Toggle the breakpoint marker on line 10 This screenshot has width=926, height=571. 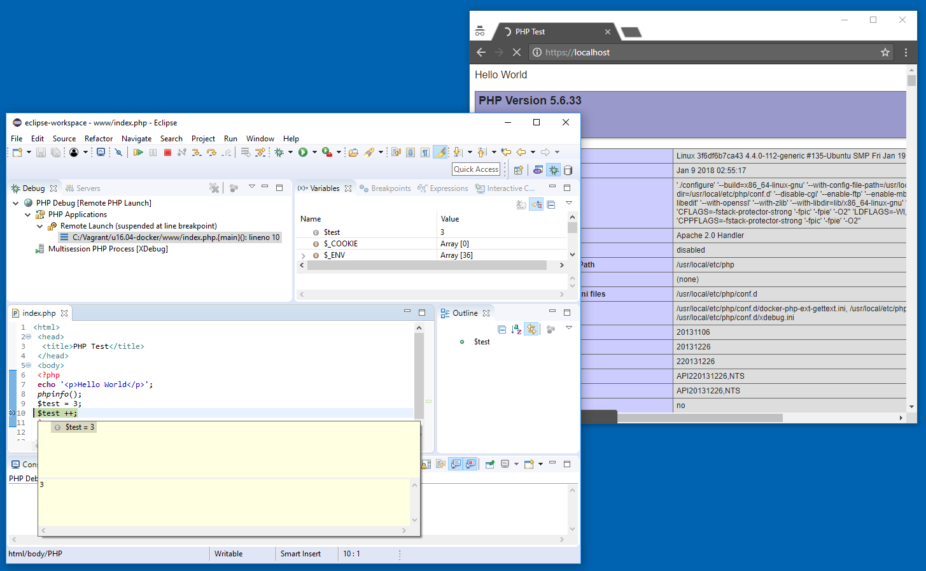tap(13, 412)
